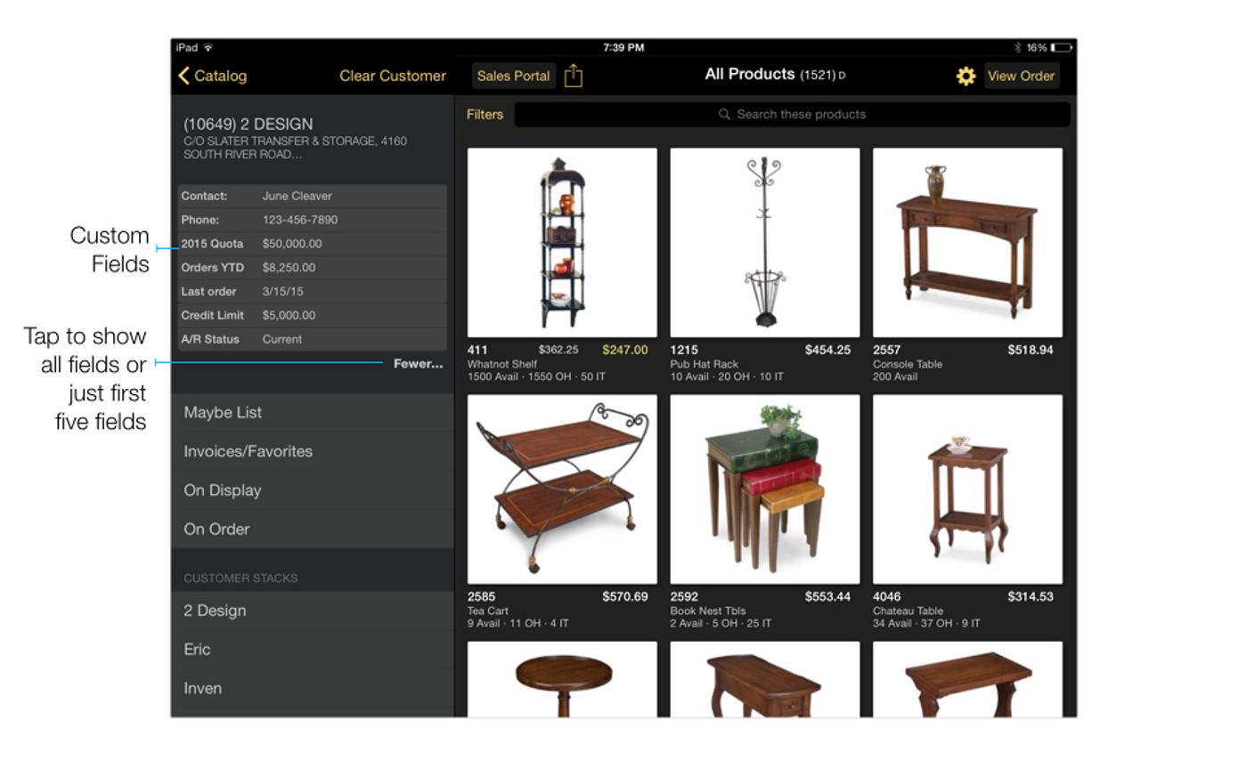
Task: Open the 2 Design customer stack
Action: click(313, 610)
